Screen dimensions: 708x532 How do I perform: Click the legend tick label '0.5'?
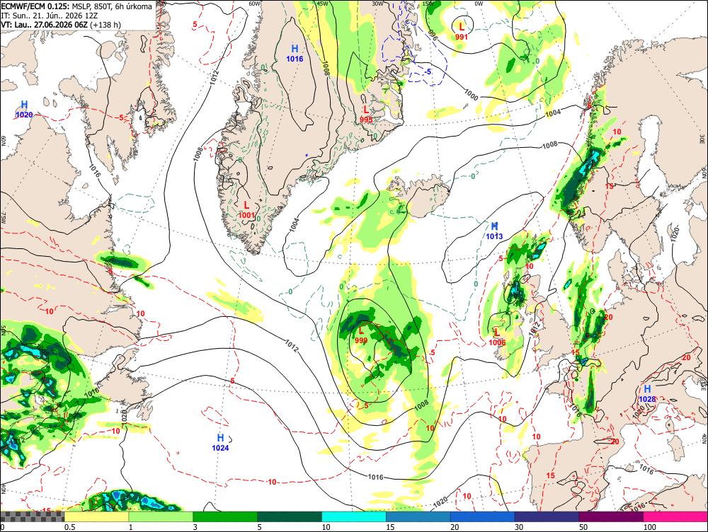pos(69,527)
